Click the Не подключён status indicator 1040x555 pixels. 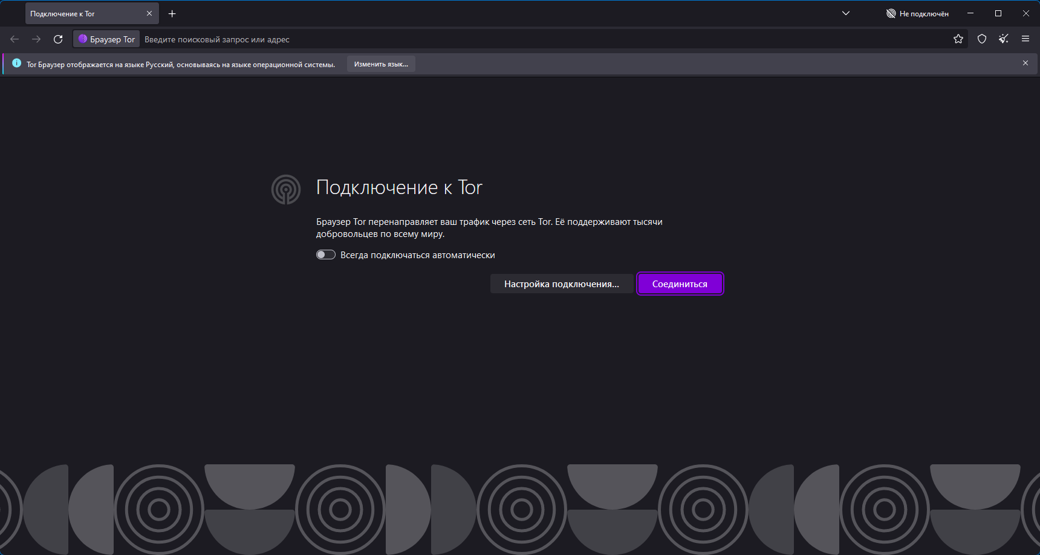pyautogui.click(x=917, y=13)
